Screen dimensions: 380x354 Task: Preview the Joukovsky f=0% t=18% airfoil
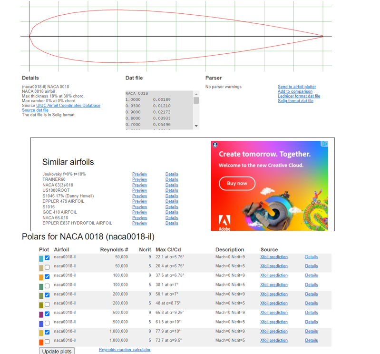click(x=140, y=174)
